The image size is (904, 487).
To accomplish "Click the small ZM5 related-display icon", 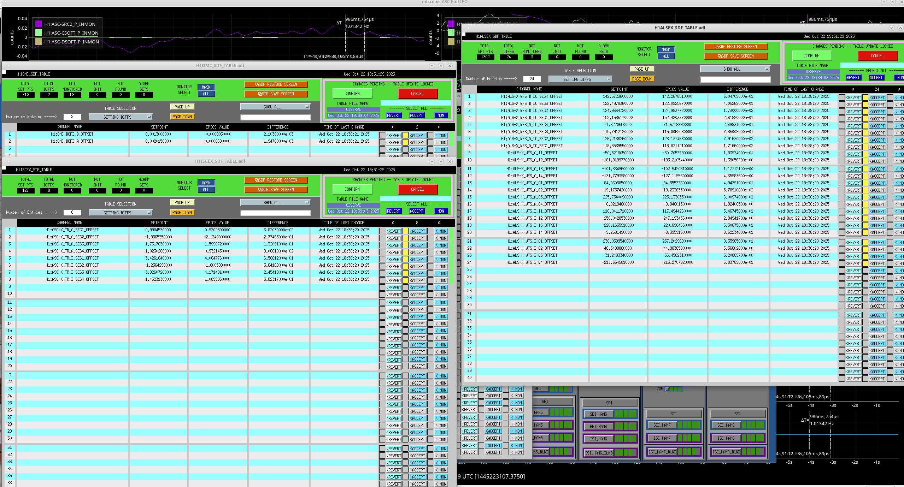I will click(667, 389).
